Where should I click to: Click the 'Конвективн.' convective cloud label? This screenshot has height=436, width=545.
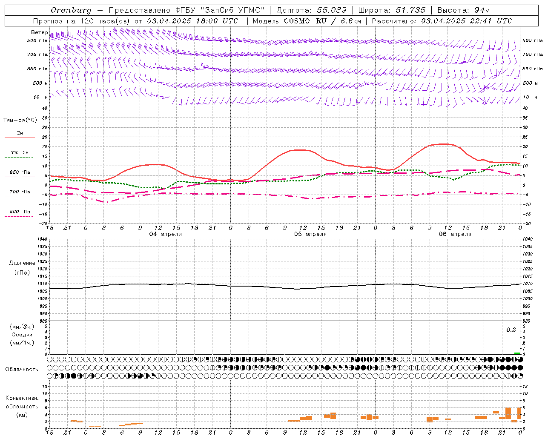tap(22, 398)
